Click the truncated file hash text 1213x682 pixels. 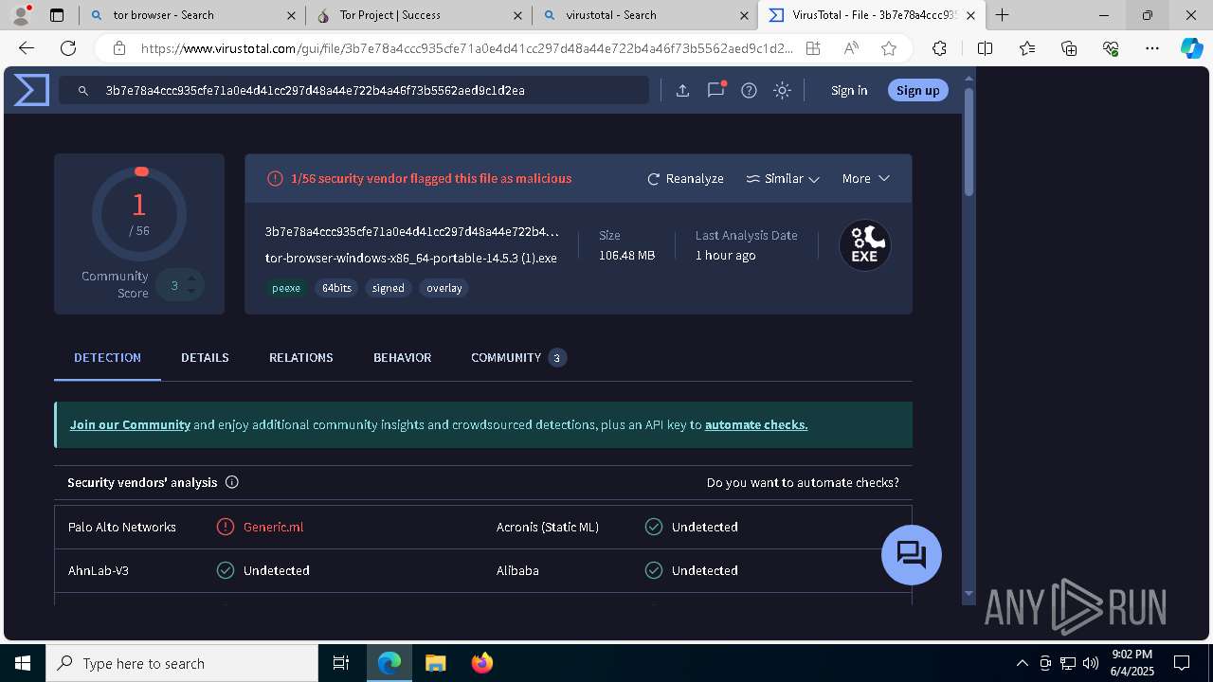[412, 231]
